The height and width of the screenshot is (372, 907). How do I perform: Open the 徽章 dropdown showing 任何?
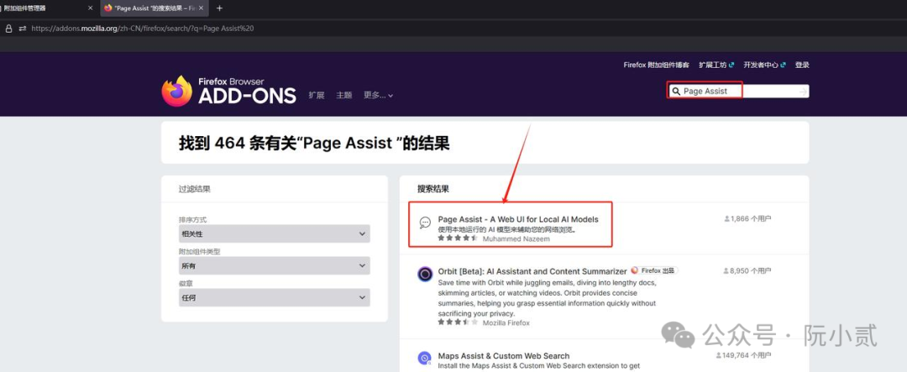pos(274,297)
